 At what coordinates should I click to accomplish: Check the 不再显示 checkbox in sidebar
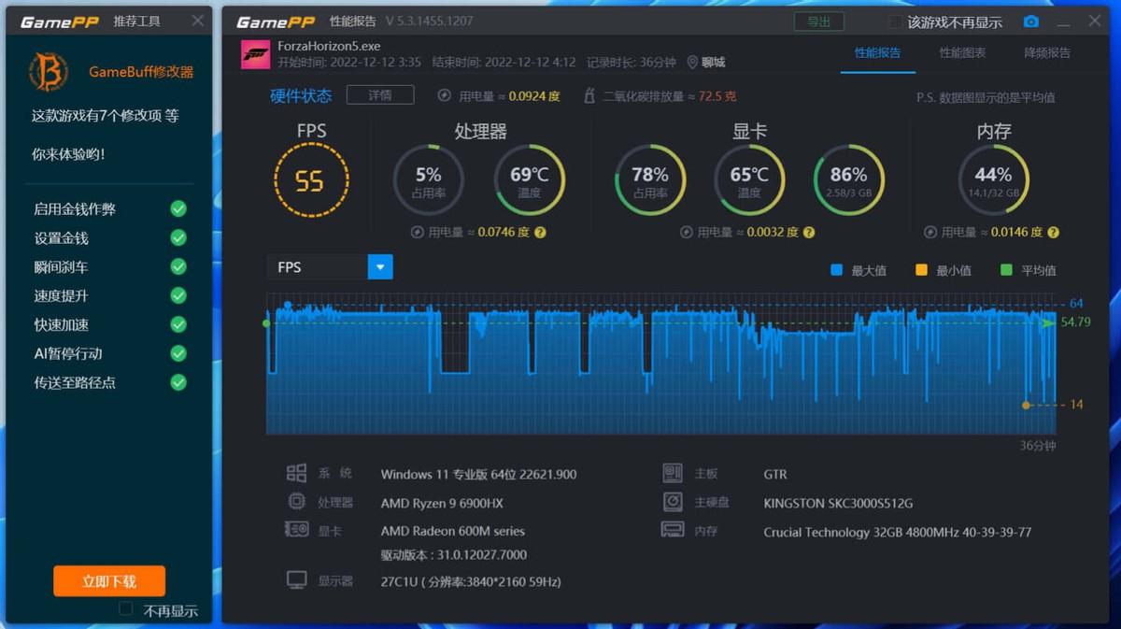click(124, 608)
